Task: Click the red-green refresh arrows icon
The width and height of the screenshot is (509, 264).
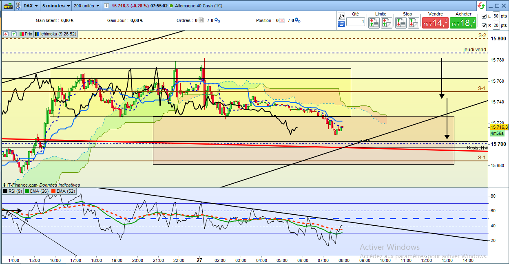Action: pyautogui.click(x=482, y=6)
